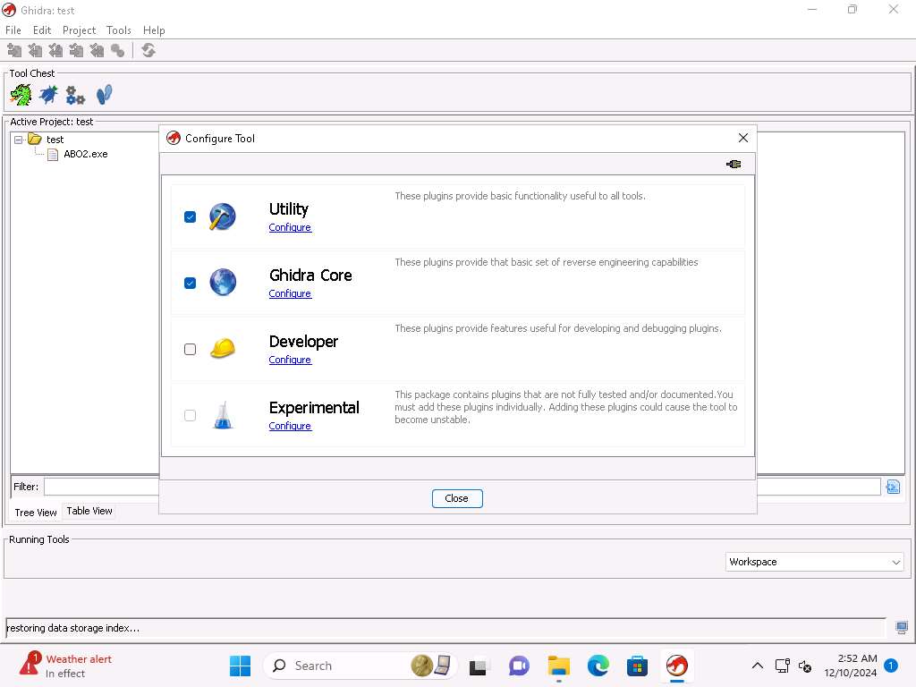The image size is (916, 687).
Task: Uncheck the Utility plugins checkbox
Action: click(x=190, y=216)
